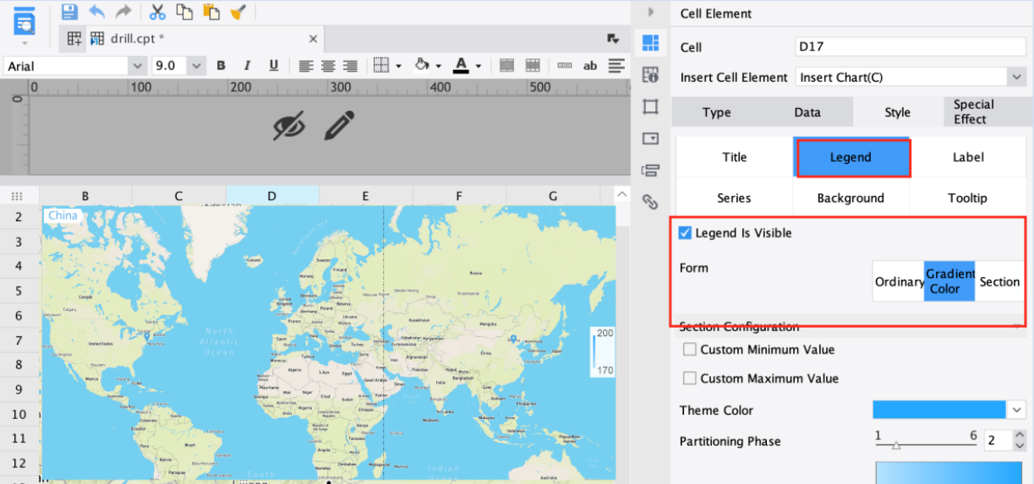Open the Background style section
The width and height of the screenshot is (1034, 484).
pos(851,198)
